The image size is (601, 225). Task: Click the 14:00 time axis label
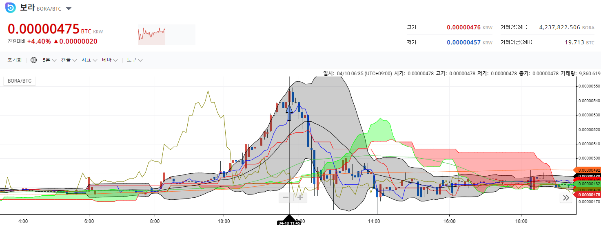pyautogui.click(x=374, y=221)
